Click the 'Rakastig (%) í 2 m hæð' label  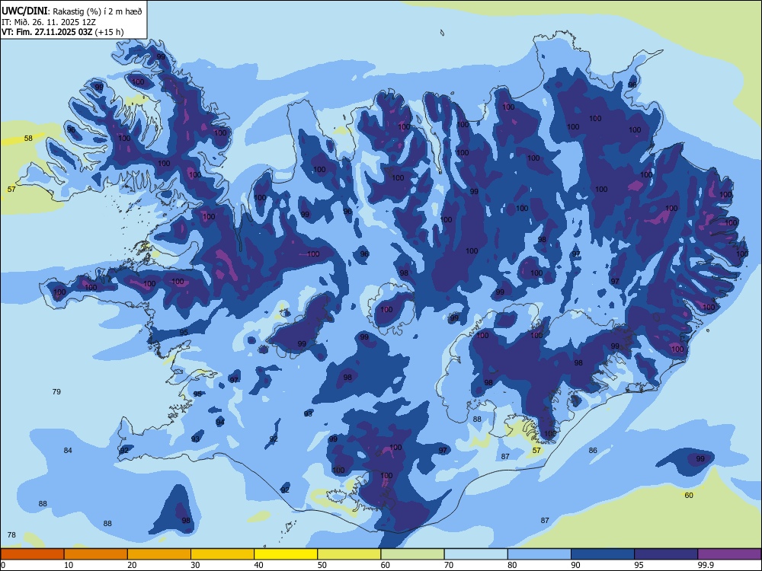click(x=98, y=11)
